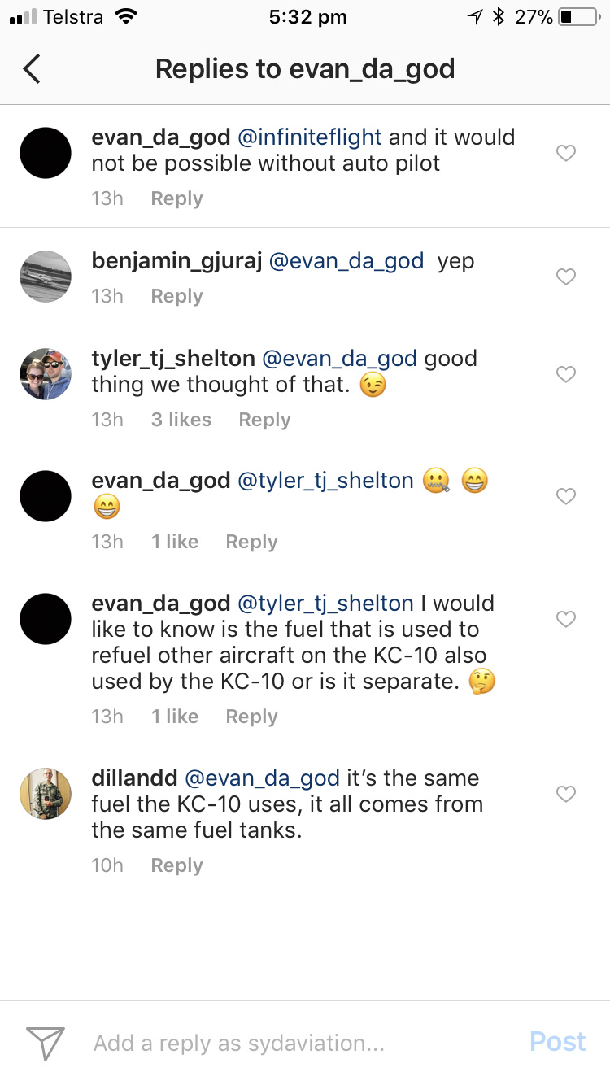610x1085 pixels.
Task: Like the auto pilot comment by evan_da_god
Action: [566, 153]
